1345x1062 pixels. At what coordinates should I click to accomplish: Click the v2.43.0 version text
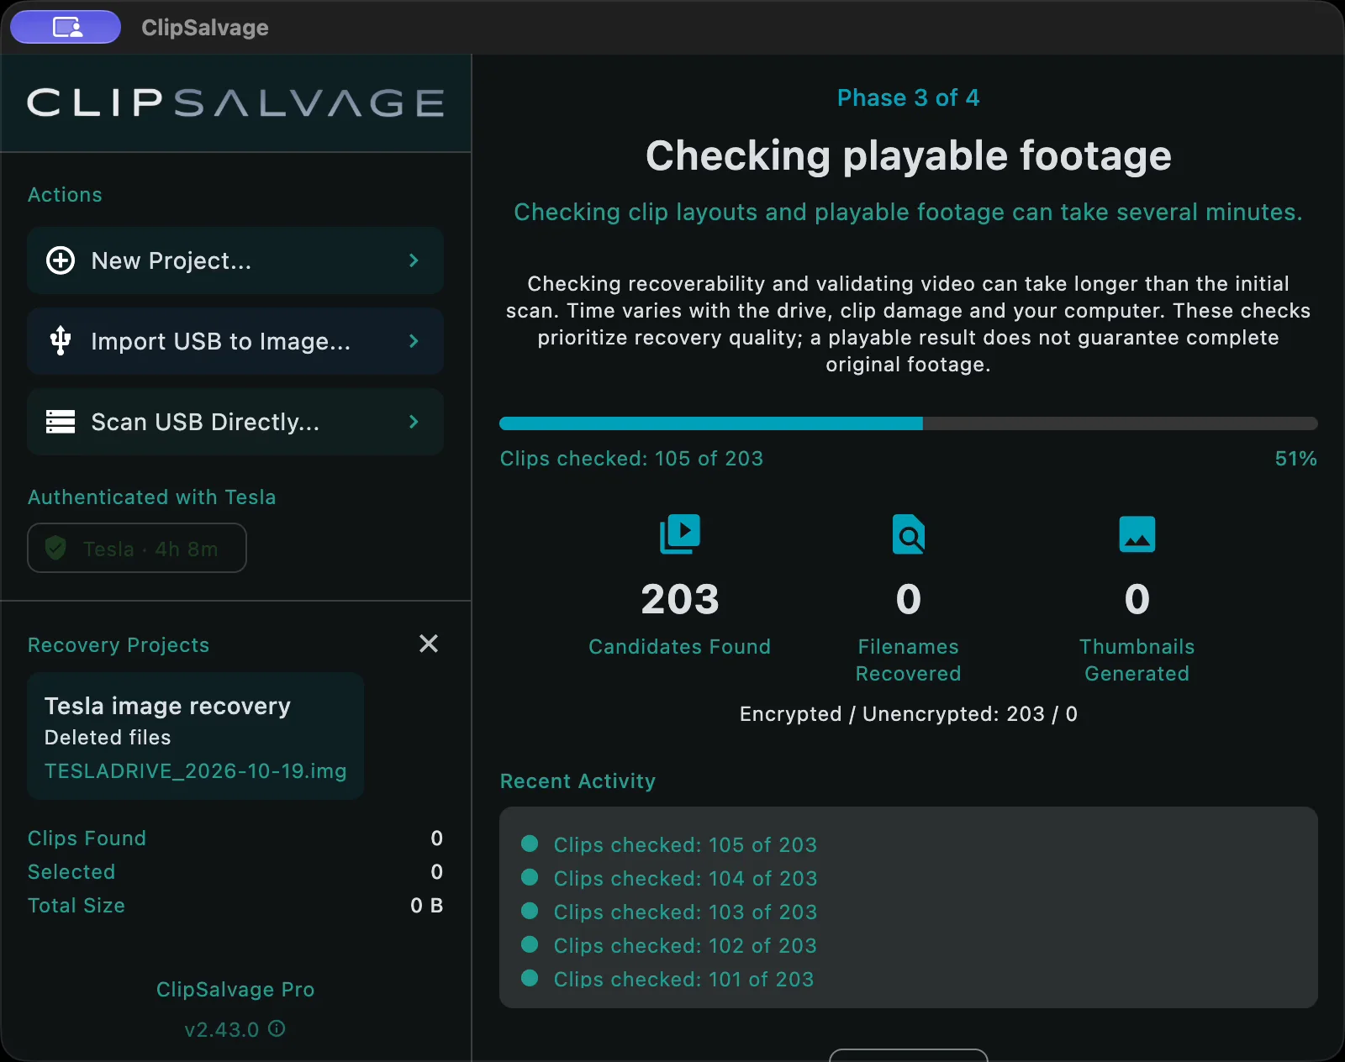click(222, 1030)
